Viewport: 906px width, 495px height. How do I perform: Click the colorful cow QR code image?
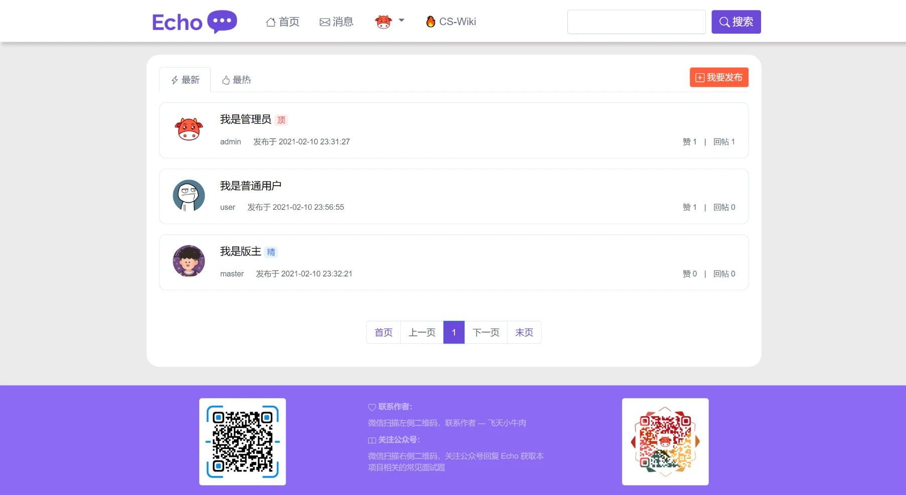tap(665, 442)
